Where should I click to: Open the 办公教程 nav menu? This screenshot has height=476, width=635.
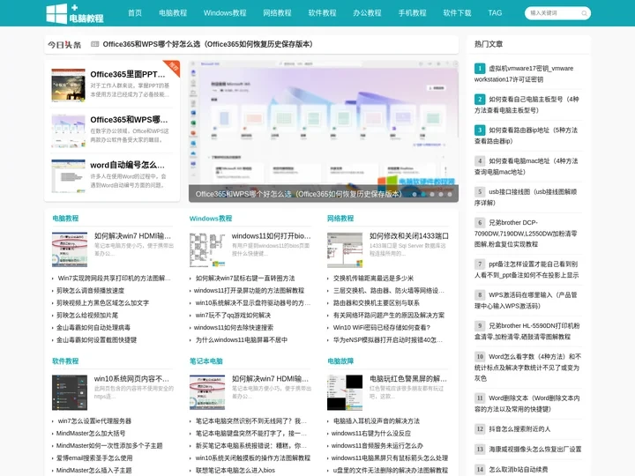(x=367, y=13)
